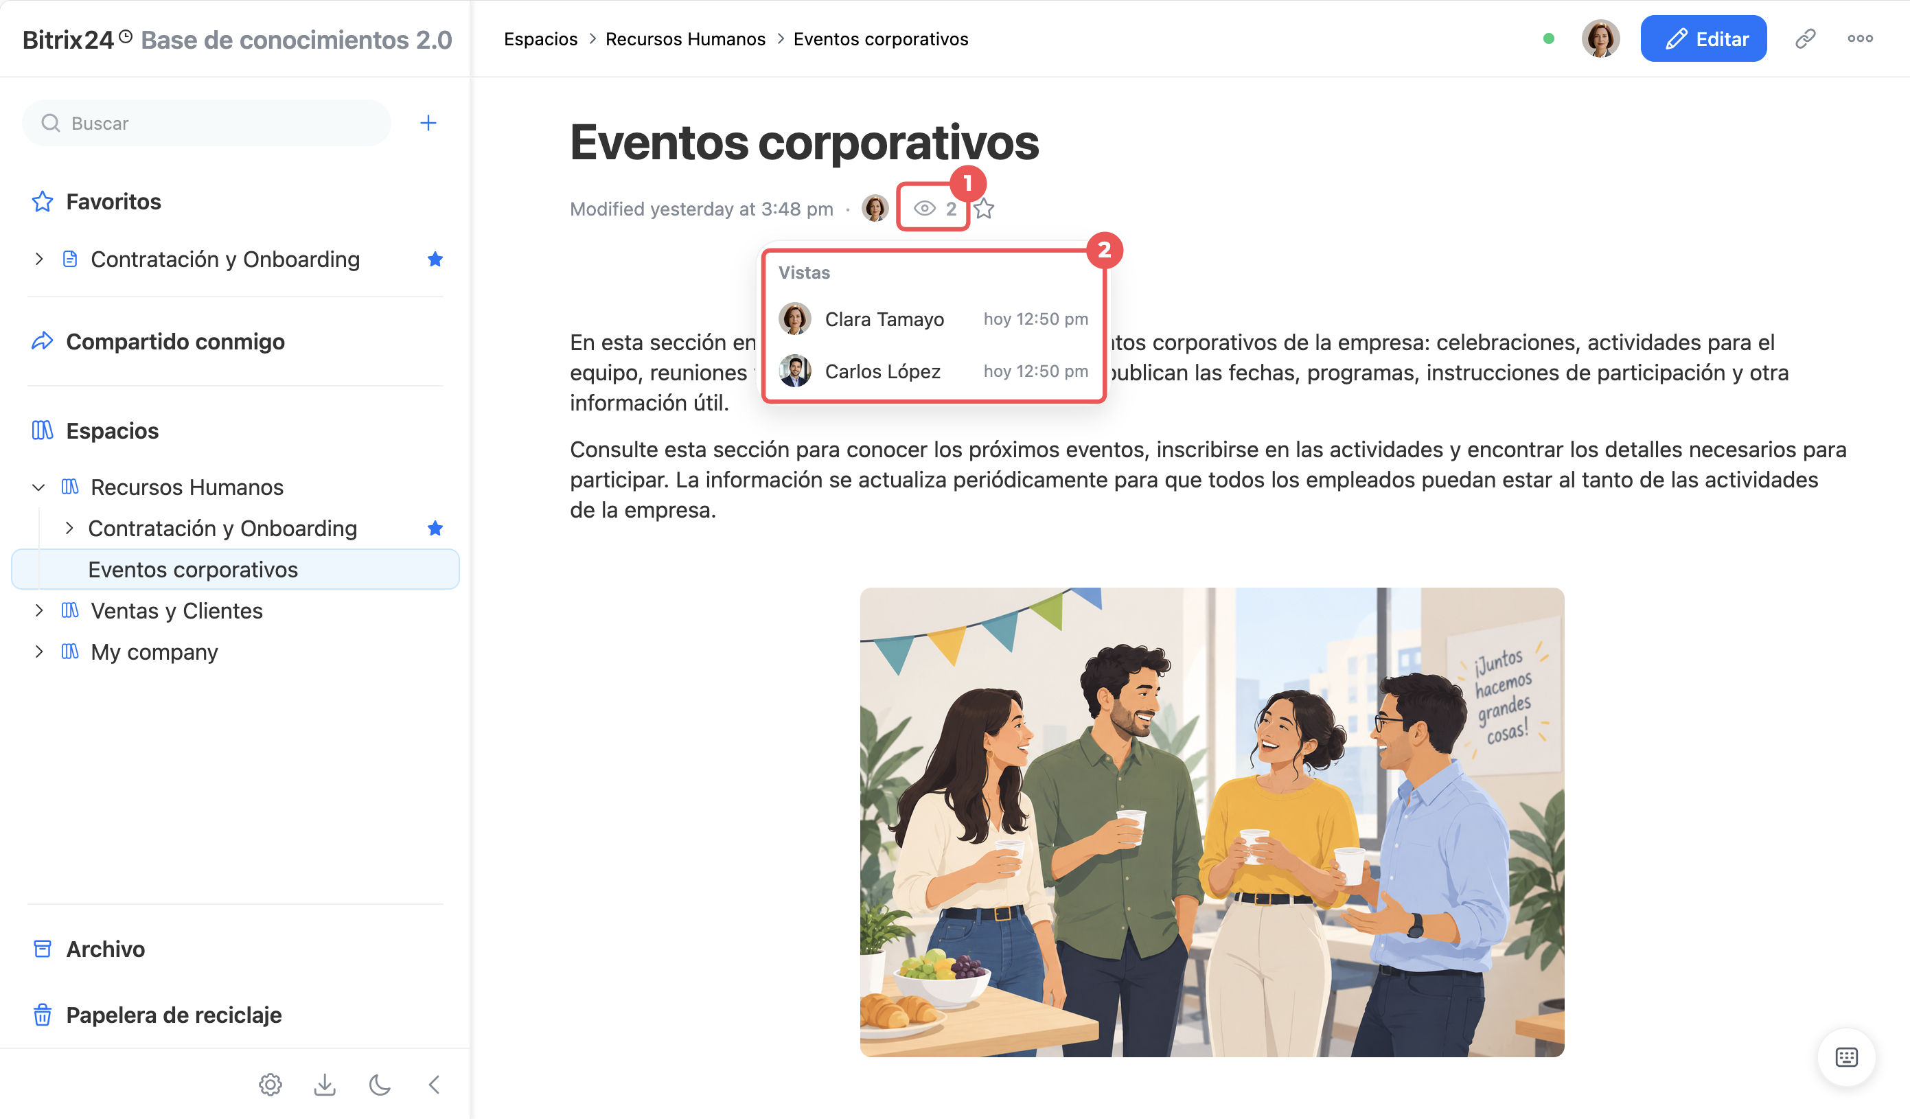
Task: Toggle the views eye counter
Action: (933, 208)
